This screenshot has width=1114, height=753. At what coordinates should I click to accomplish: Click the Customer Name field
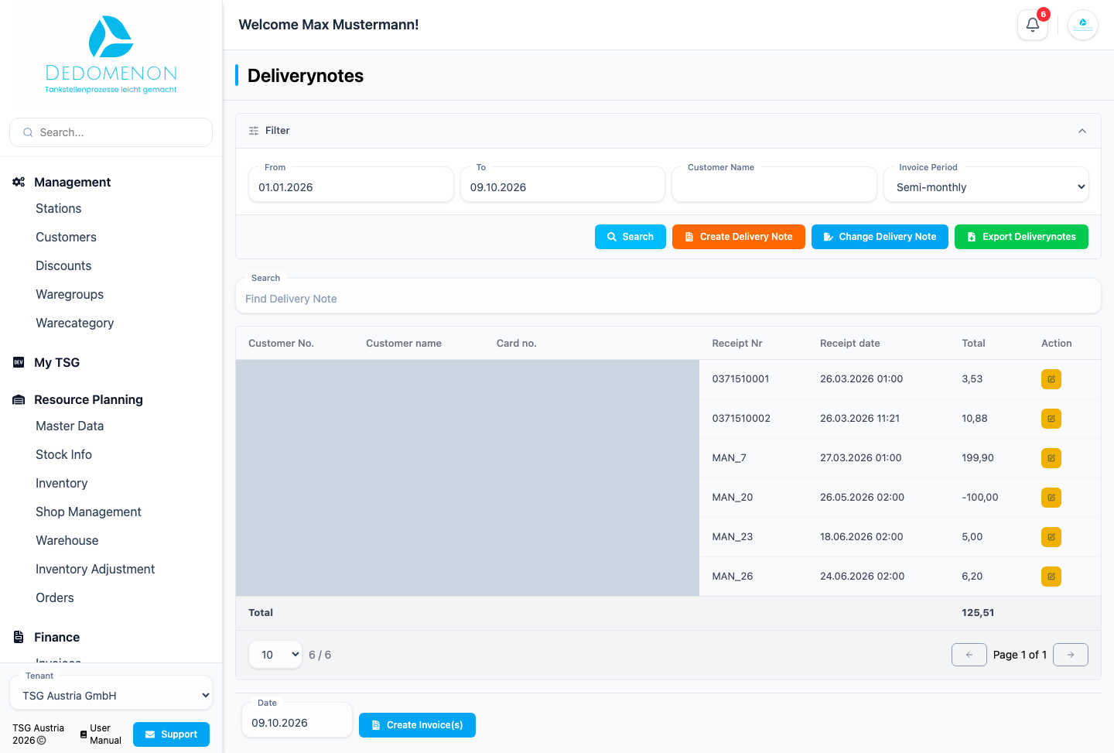point(774,187)
